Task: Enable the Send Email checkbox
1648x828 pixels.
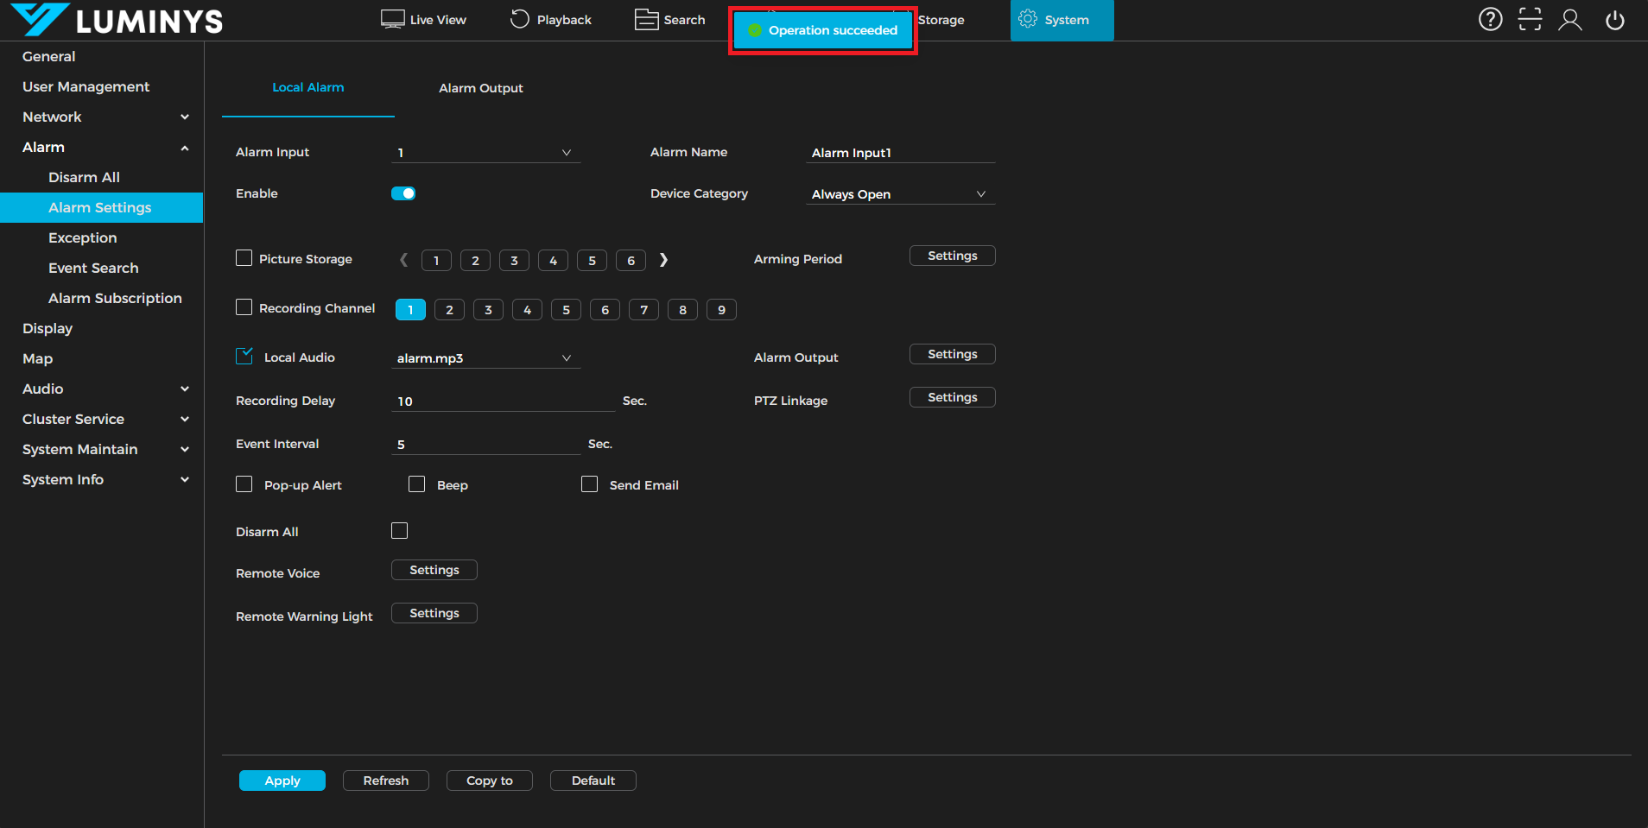Action: 589,484
